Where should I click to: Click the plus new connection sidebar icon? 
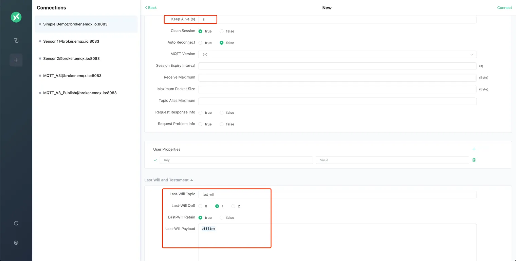(x=16, y=60)
